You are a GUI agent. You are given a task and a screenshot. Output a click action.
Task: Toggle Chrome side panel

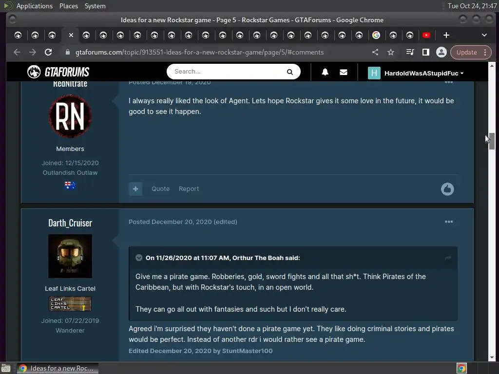[425, 52]
